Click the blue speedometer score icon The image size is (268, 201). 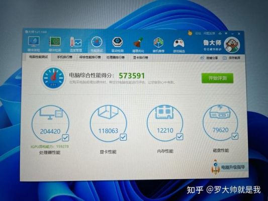point(53,78)
